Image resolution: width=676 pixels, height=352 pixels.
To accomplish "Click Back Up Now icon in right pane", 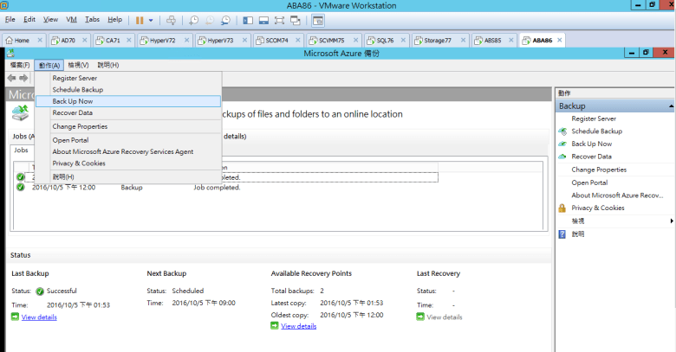I will coord(562,144).
